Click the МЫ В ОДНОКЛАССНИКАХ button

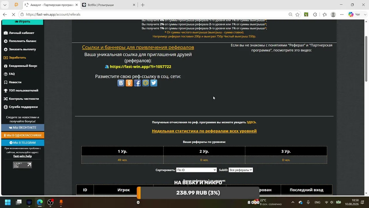pyautogui.click(x=22, y=135)
